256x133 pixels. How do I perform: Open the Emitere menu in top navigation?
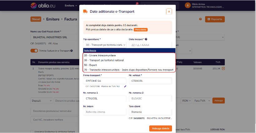point(71,6)
